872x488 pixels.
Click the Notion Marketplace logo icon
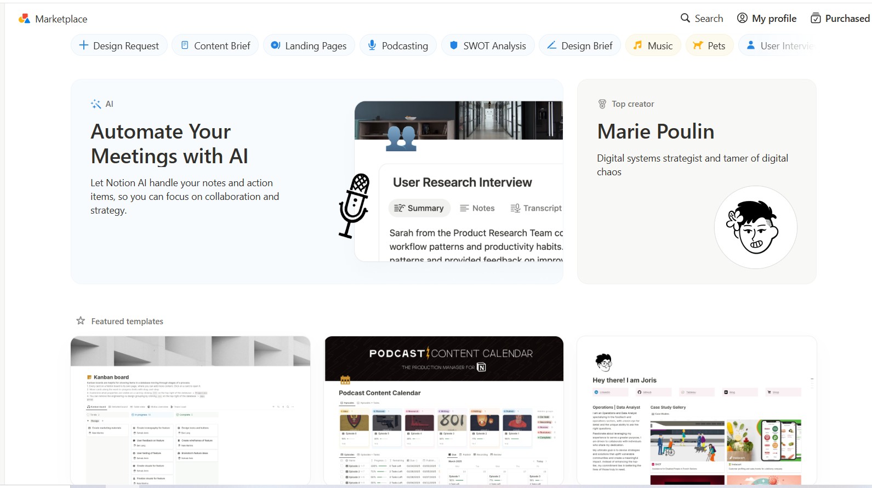[x=24, y=19]
